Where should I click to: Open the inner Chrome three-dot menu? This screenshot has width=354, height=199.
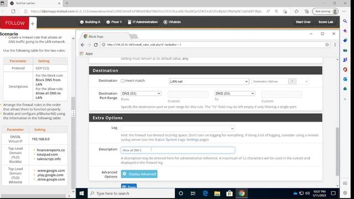(335, 45)
